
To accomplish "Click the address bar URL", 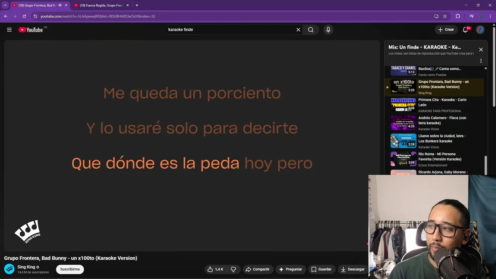I will tap(98, 16).
